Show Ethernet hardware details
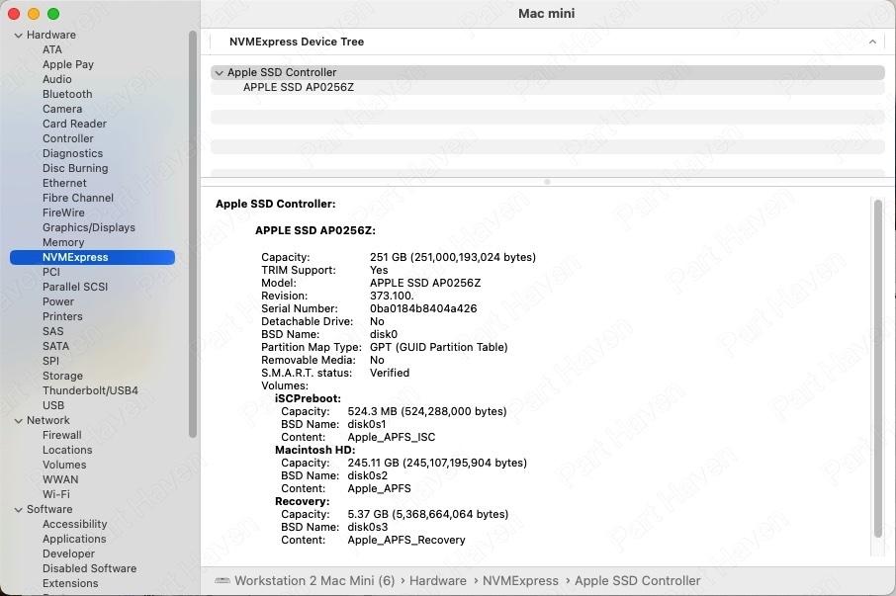 pos(64,183)
